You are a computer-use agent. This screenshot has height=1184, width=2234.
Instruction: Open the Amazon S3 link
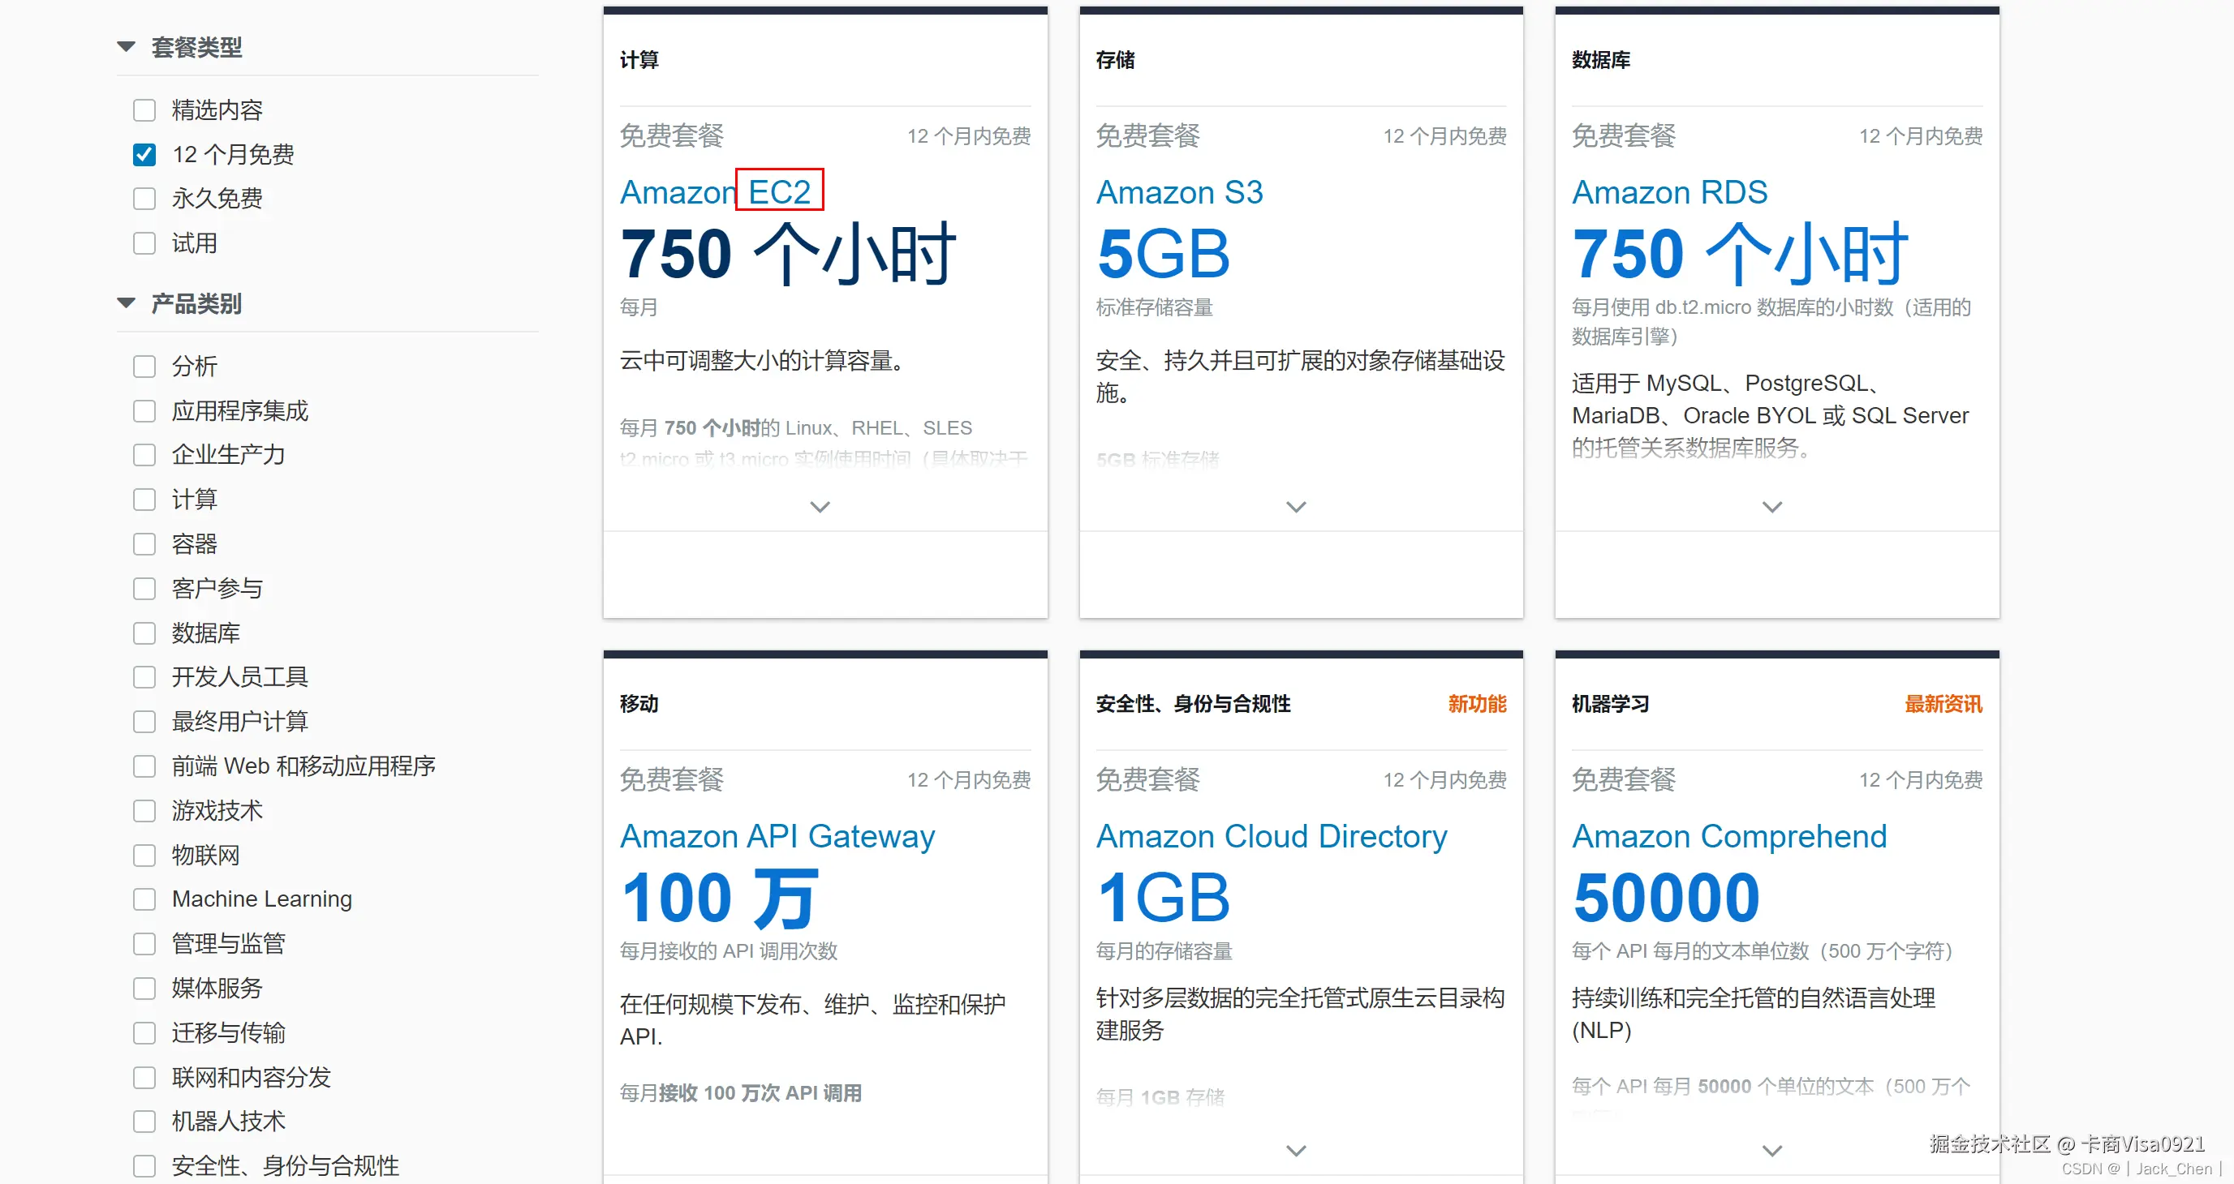click(x=1178, y=192)
